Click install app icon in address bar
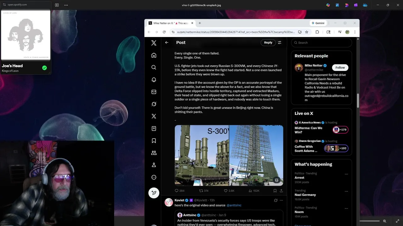Image resolution: width=403 pixels, height=226 pixels. click(x=300, y=32)
